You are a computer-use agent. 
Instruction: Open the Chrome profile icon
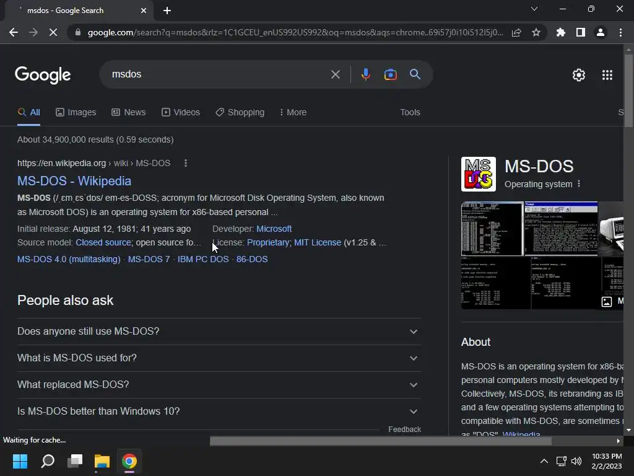[601, 32]
